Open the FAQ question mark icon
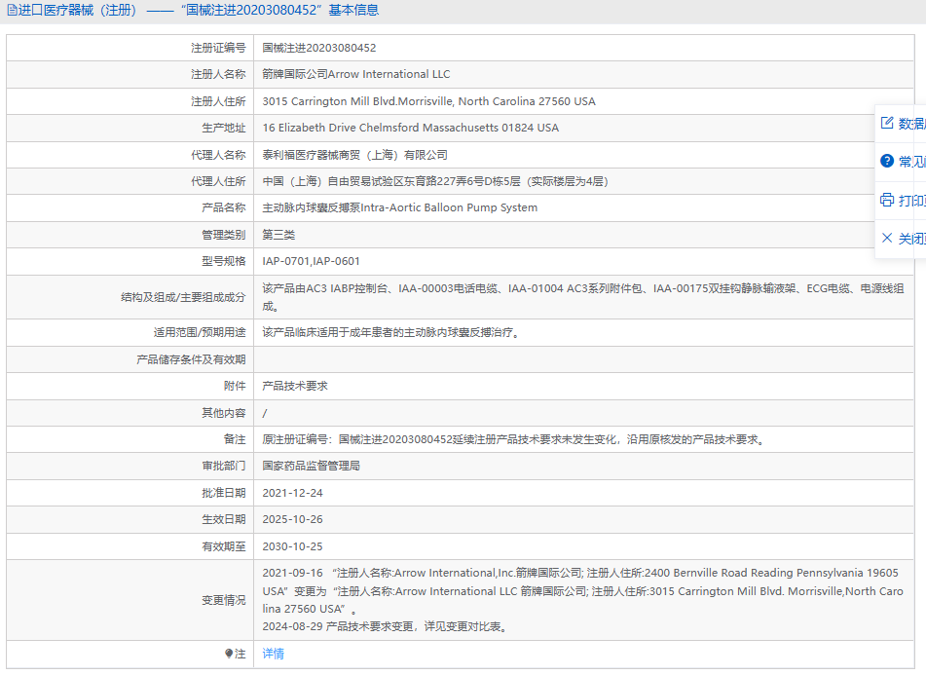Screen dimensions: 926x675 (x=887, y=161)
